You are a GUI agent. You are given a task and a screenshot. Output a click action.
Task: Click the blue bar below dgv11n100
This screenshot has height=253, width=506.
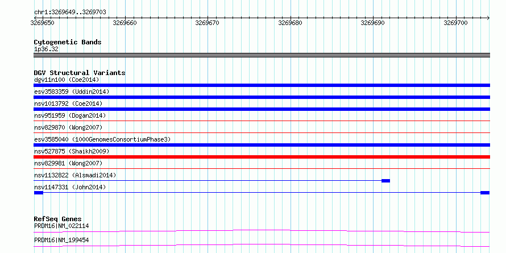point(262,85)
